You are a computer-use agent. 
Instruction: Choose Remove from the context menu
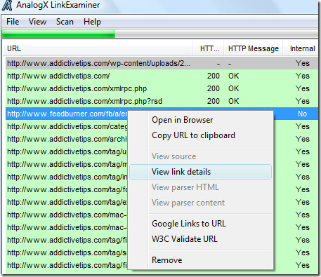pyautogui.click(x=201, y=260)
